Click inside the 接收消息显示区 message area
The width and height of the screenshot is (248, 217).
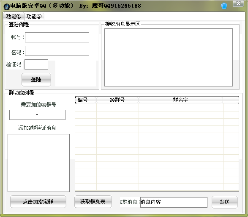coord(169,57)
